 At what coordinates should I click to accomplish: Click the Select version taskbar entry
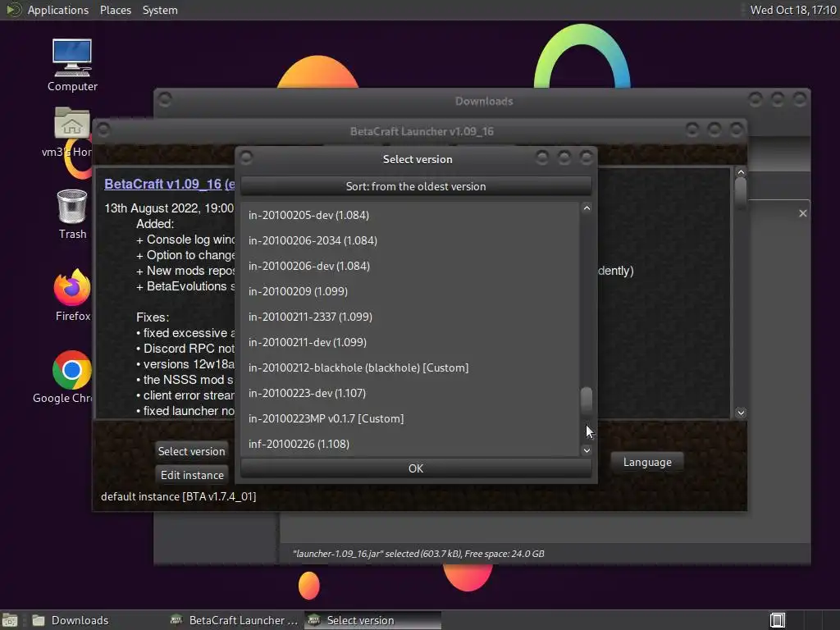pos(372,620)
